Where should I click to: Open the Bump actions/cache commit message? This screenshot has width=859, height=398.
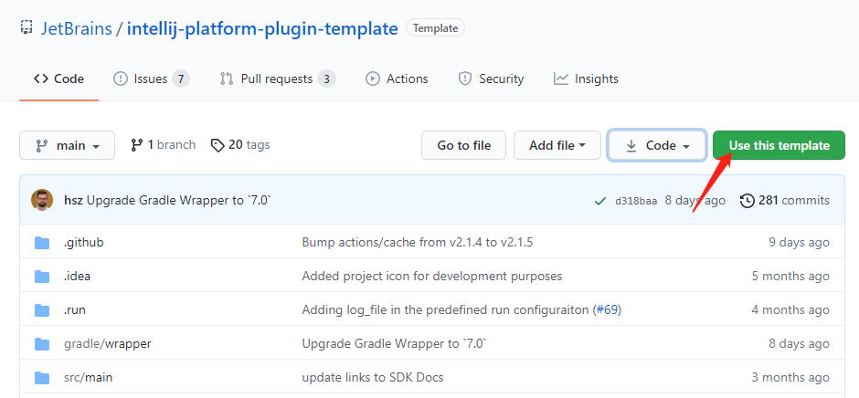point(418,242)
